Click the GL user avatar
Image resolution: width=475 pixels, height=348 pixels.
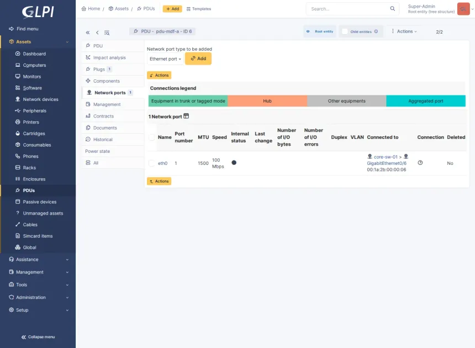[x=463, y=9]
